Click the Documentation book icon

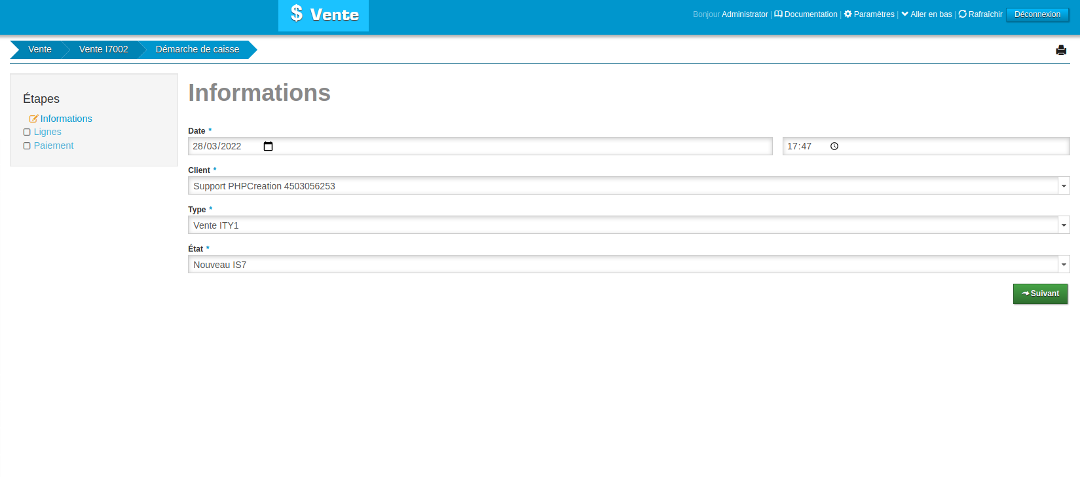tap(778, 14)
